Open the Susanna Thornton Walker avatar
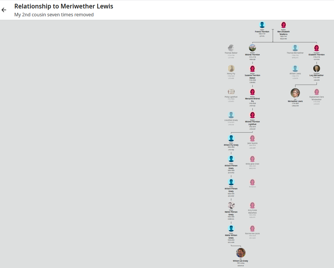Viewport: 334px width, 268px height. tap(252, 68)
